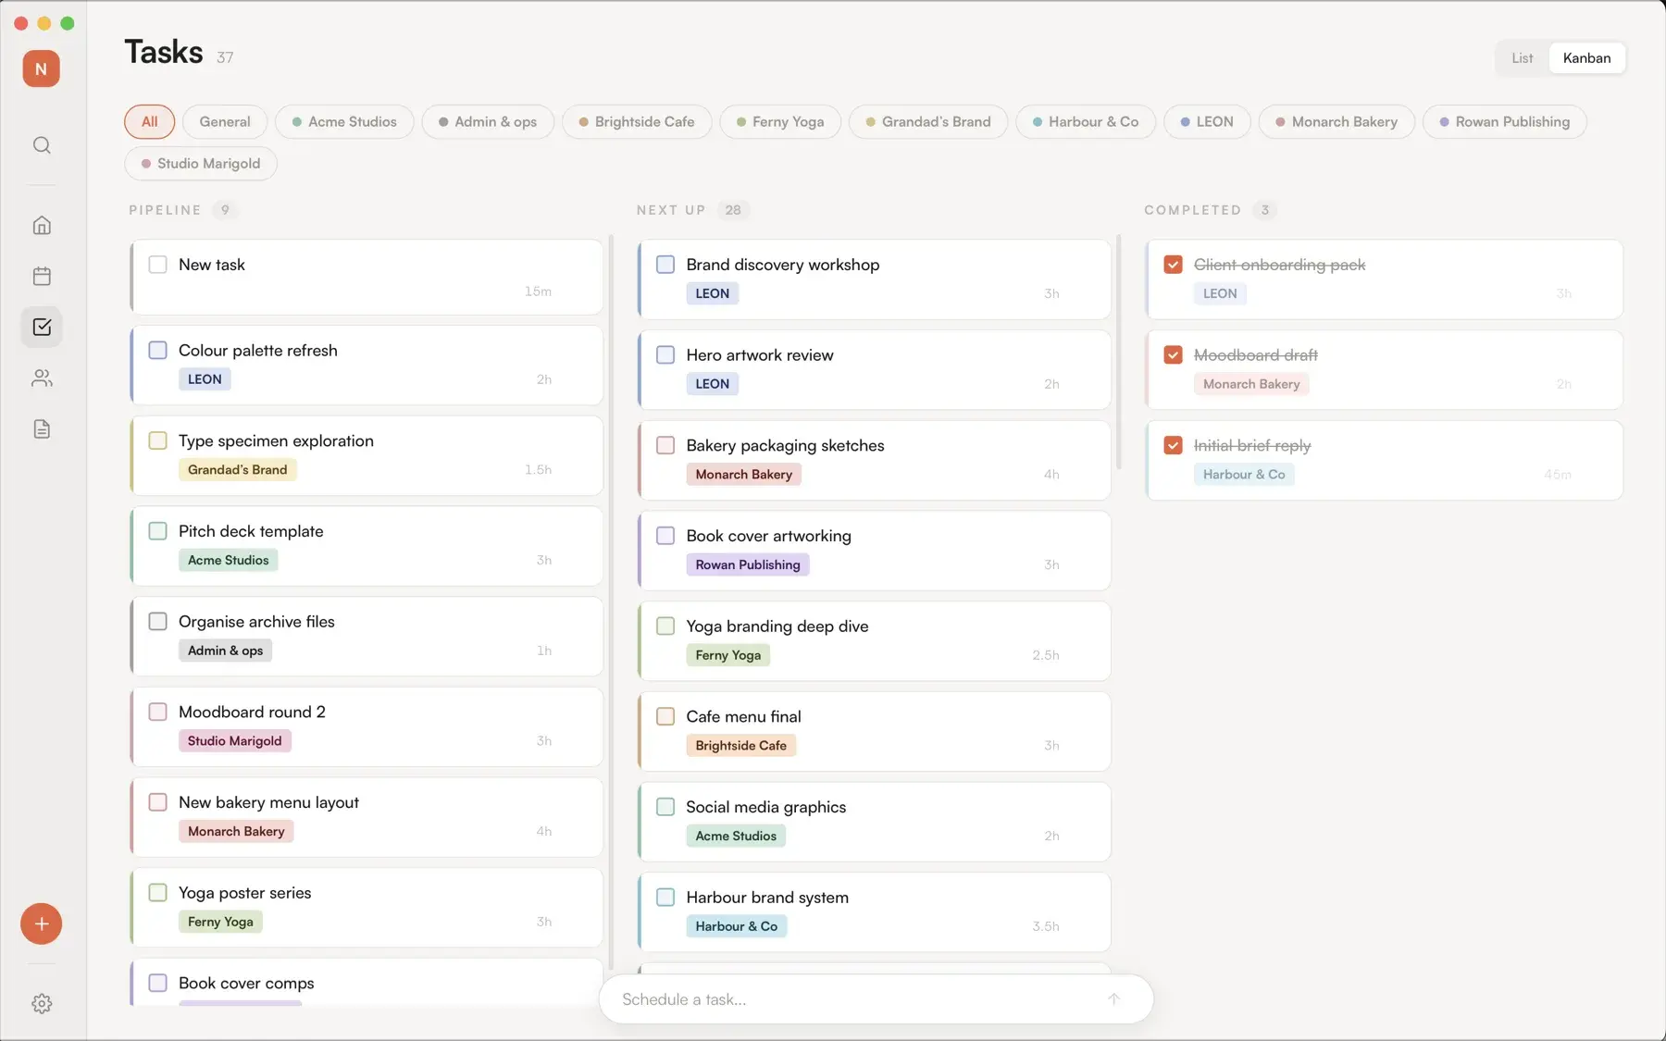This screenshot has height=1041, width=1666.
Task: Open the search icon in sidebar
Action: pyautogui.click(x=42, y=145)
